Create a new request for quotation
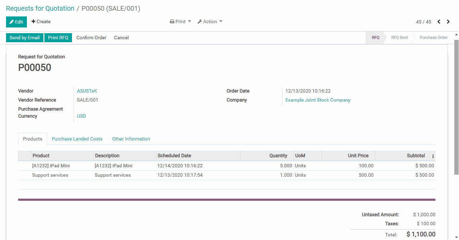Image resolution: width=459 pixels, height=240 pixels. pyautogui.click(x=41, y=22)
